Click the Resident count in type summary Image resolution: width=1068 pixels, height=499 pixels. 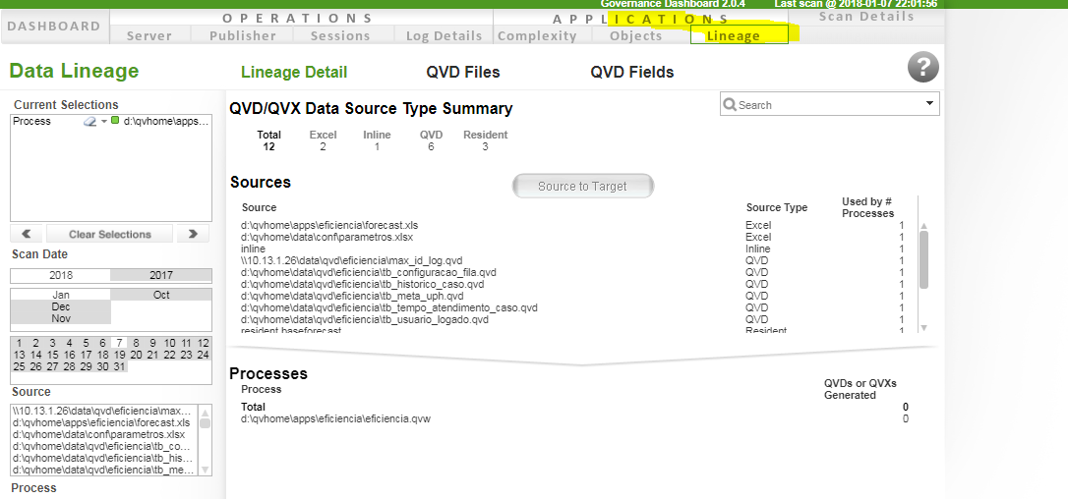(485, 146)
